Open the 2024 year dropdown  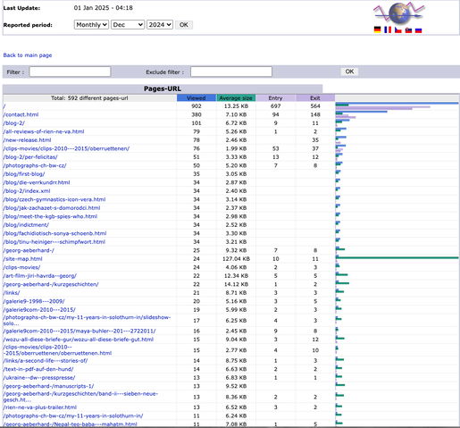click(x=160, y=25)
